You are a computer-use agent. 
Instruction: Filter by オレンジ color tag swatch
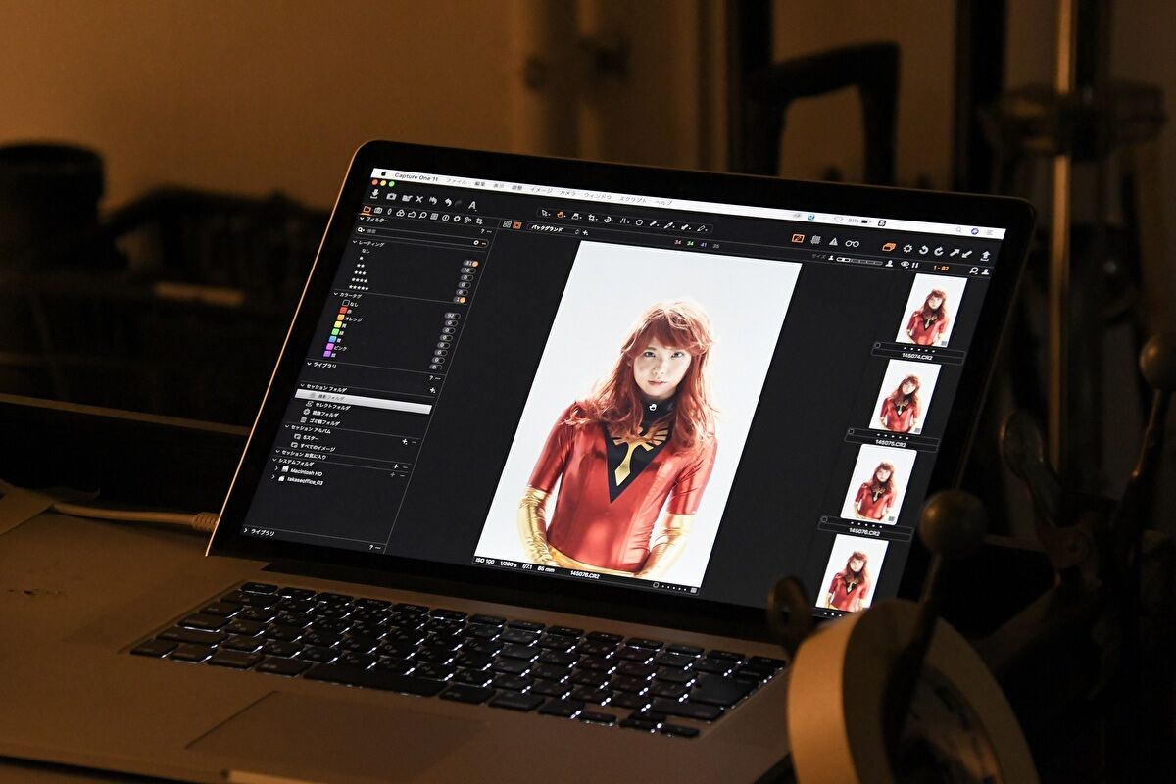(x=341, y=318)
